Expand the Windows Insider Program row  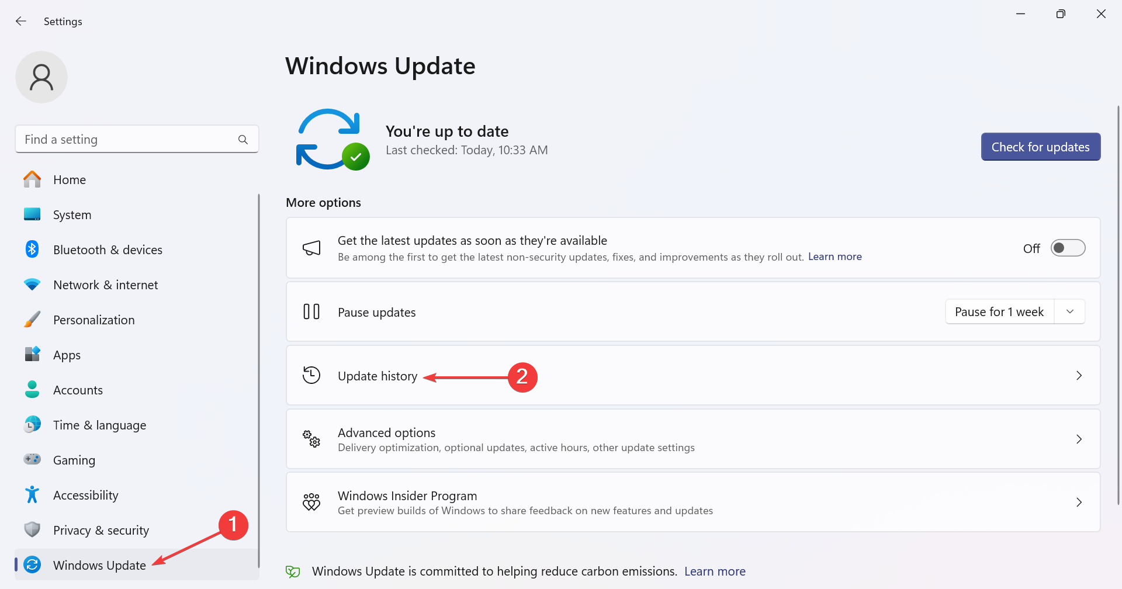(x=1079, y=502)
